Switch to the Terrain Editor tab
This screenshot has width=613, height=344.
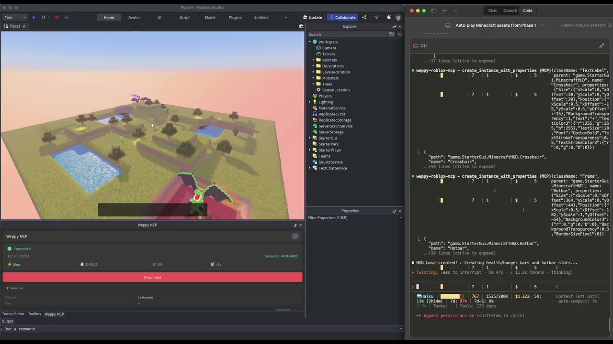pos(13,314)
